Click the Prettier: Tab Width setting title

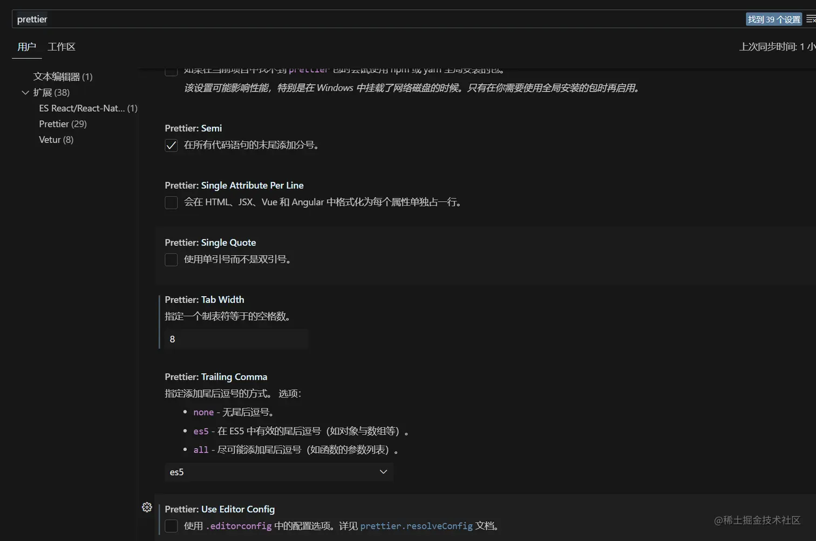pos(205,299)
